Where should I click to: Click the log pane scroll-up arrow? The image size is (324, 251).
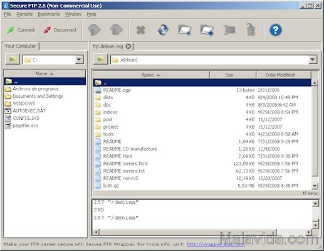315,203
